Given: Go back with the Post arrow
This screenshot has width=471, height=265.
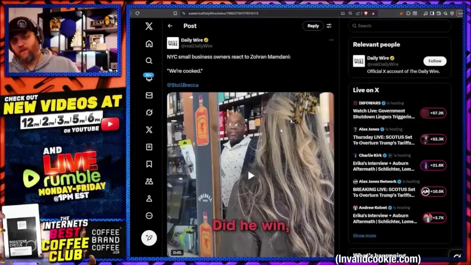Looking at the screenshot, I should 170,26.
